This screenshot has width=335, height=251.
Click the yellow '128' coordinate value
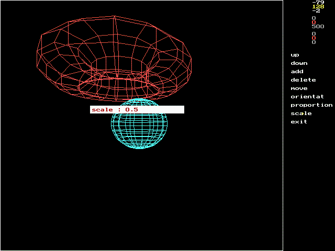318,7
